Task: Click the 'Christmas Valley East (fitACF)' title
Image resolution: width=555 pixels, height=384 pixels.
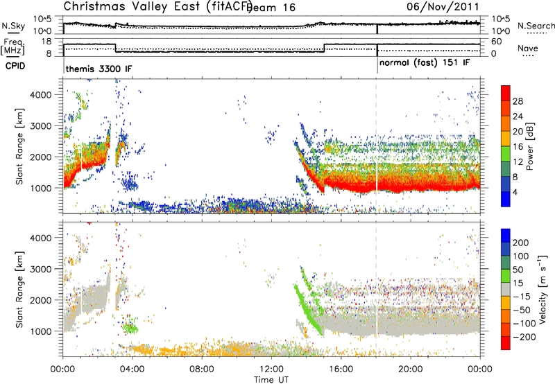Action: click(x=158, y=7)
